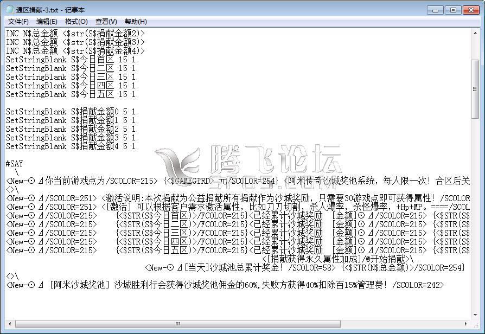Screen dimensions: 485x334
Task: Minimize the Notepad window
Action: (x=436, y=10)
